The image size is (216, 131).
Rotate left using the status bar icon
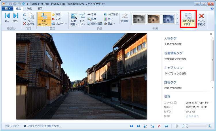point(145,126)
